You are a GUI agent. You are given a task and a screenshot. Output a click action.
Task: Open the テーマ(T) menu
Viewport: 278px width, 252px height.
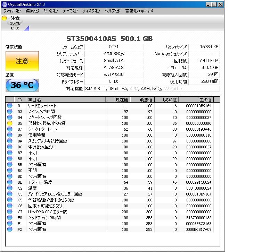70,11
